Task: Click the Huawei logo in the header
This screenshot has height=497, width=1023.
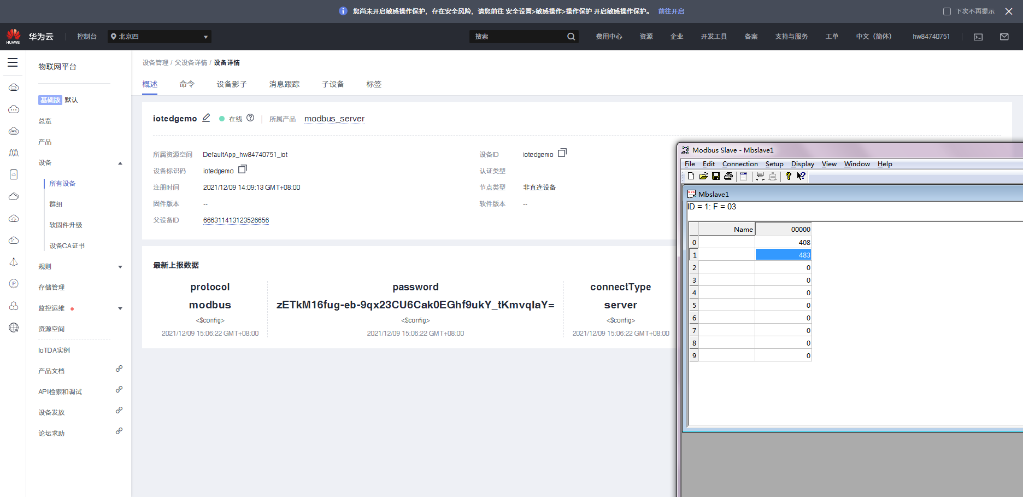Action: [14, 37]
